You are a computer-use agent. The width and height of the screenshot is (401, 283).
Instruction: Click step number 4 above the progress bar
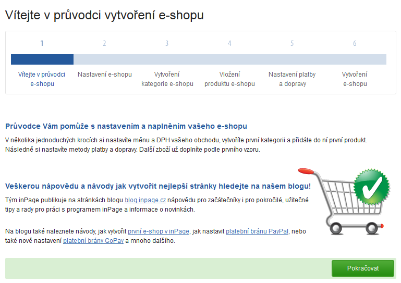229,43
